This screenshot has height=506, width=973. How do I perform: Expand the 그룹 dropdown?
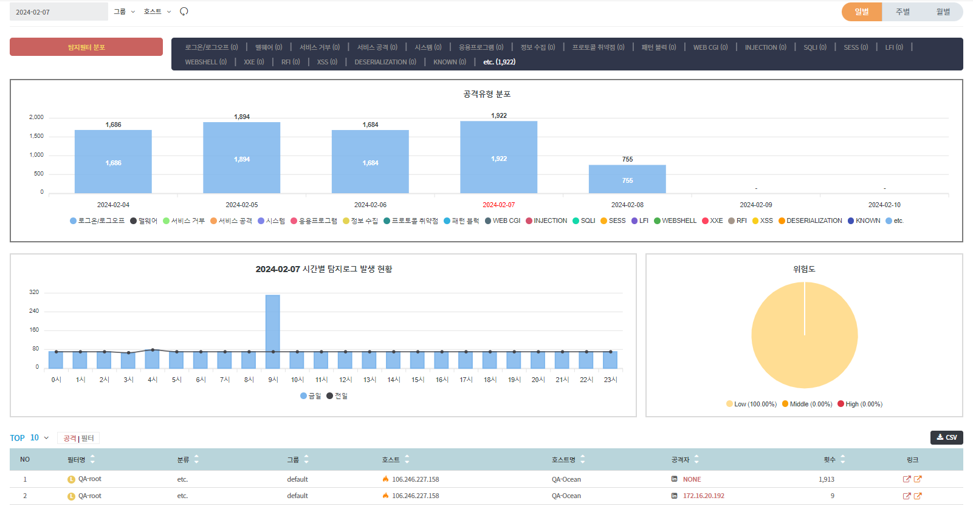(125, 12)
